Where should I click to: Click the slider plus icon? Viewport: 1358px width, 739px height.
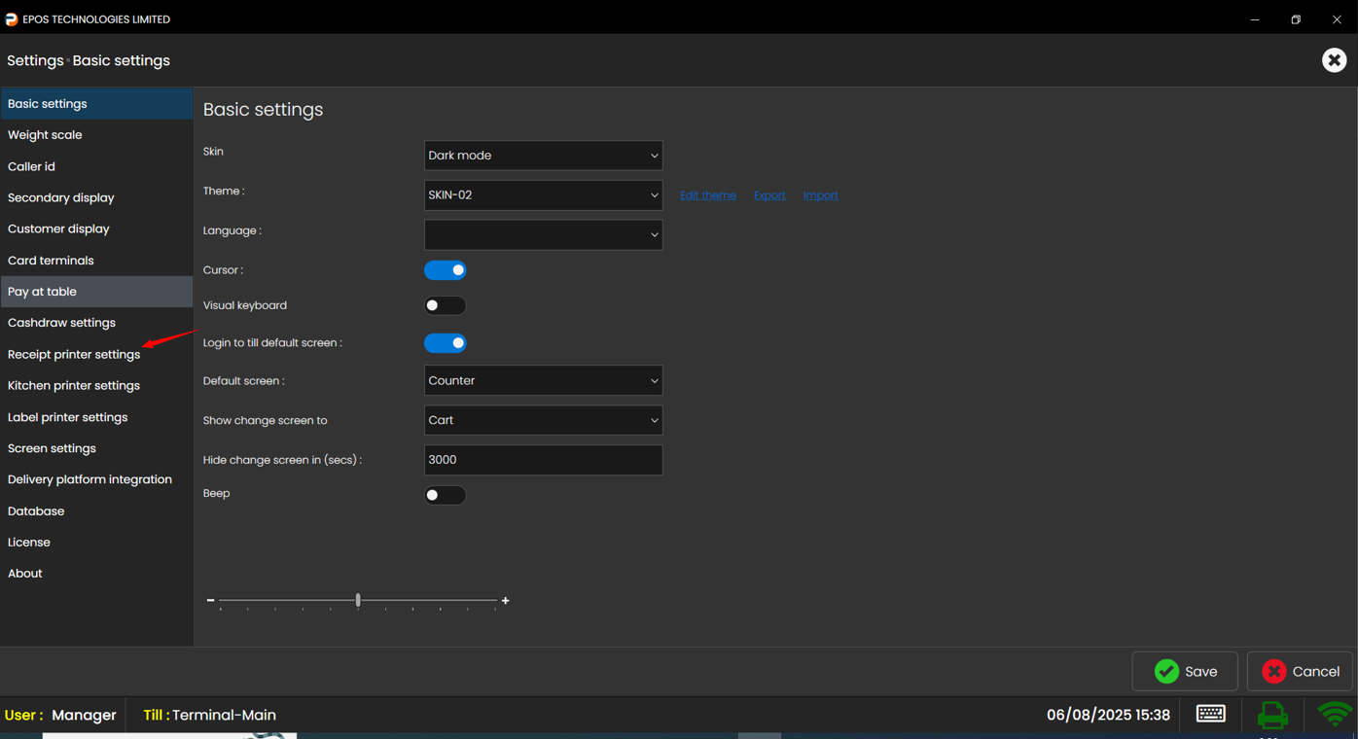point(506,601)
